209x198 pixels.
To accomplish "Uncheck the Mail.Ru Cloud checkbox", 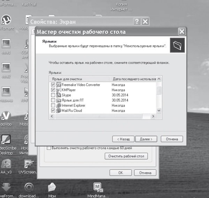I will coord(53,111).
